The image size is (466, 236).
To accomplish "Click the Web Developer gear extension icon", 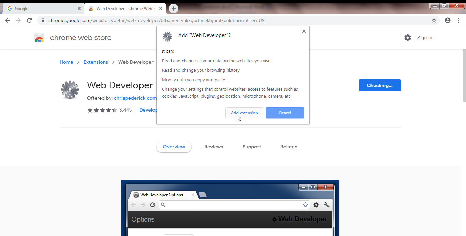I will 70,90.
